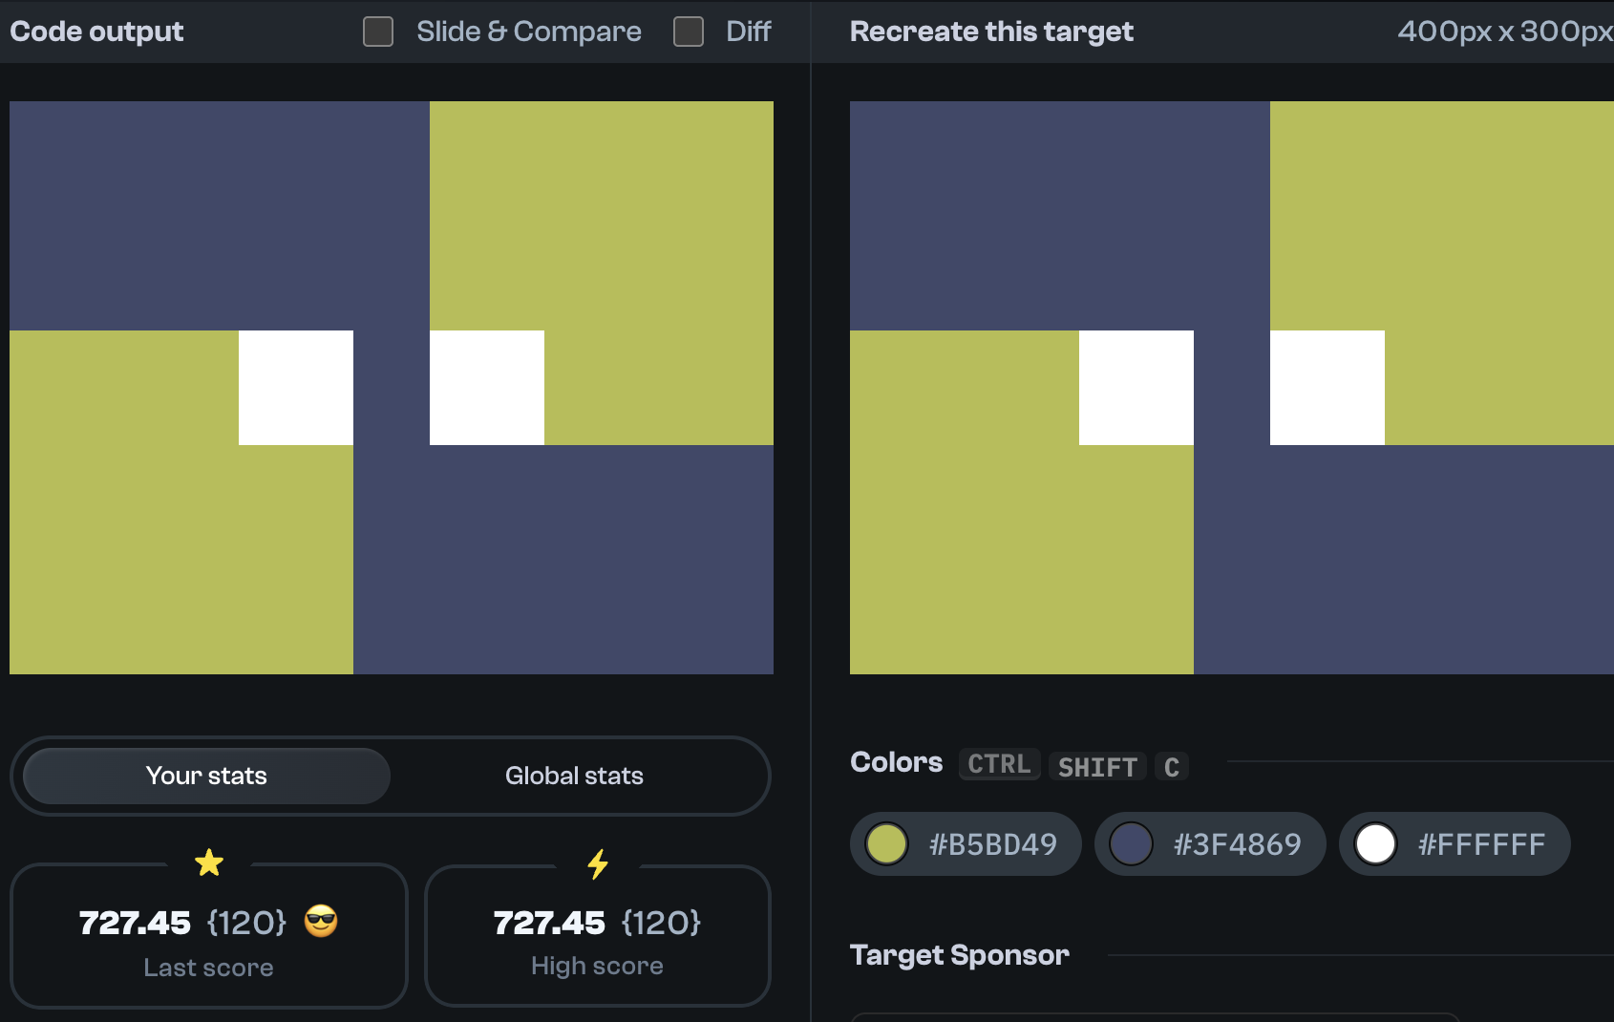1614x1022 pixels.
Task: Click the olive color circle in first swatch
Action: (x=884, y=843)
